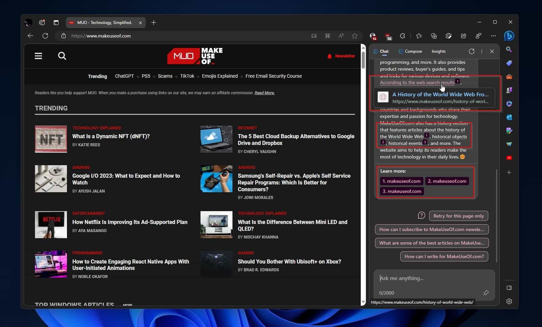Screen dimensions: 542x327
Task: Open MUO hamburger menu
Action: coord(39,56)
